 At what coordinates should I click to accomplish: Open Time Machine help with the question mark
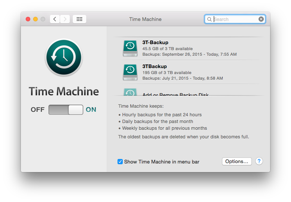click(259, 161)
